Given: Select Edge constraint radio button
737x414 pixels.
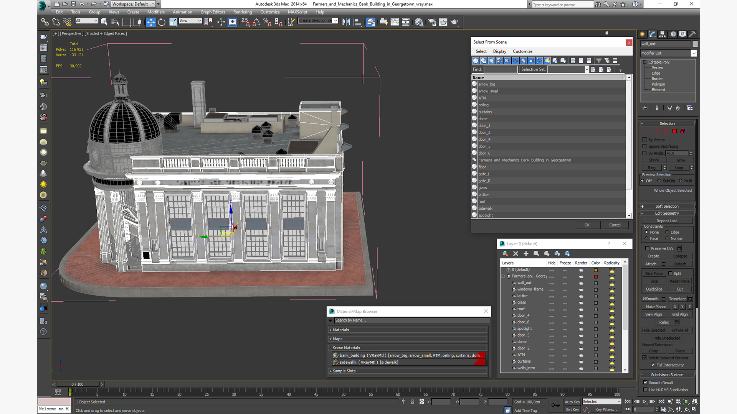Looking at the screenshot, I should pyautogui.click(x=667, y=232).
